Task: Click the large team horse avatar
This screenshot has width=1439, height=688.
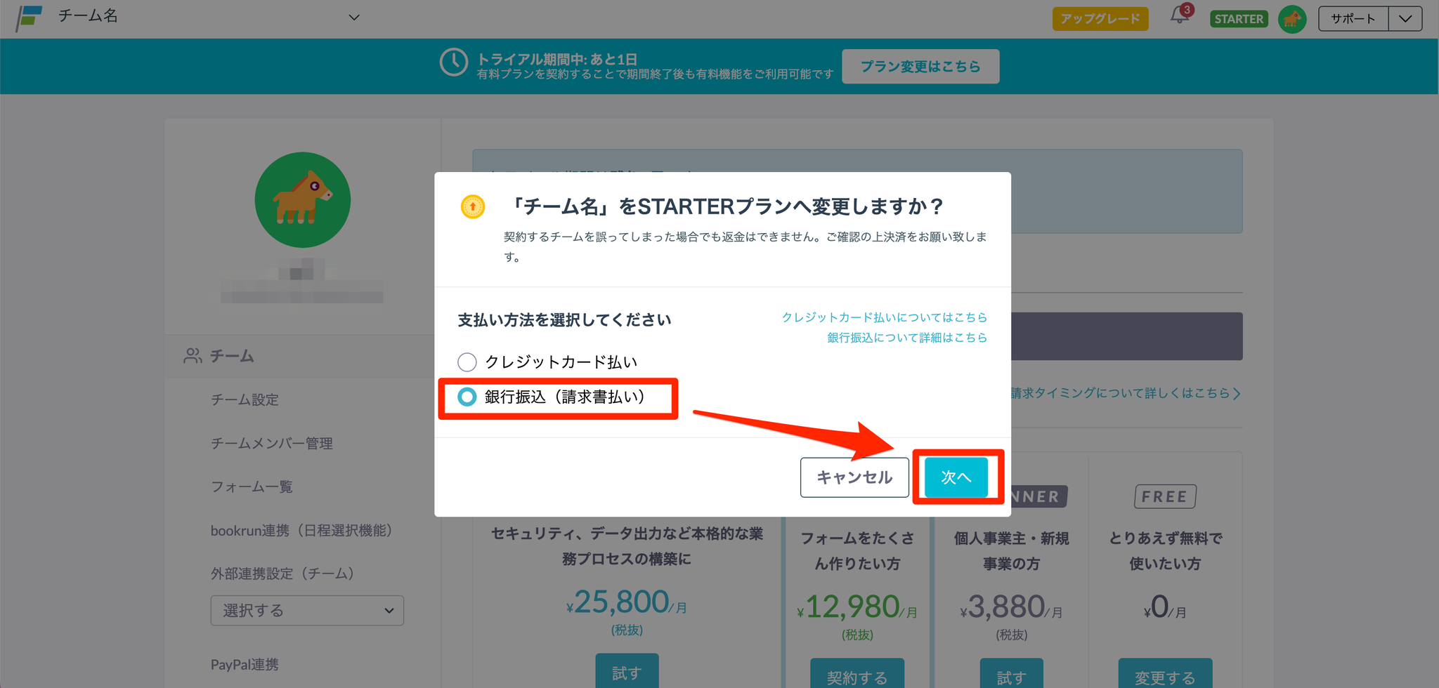Action: (x=303, y=200)
